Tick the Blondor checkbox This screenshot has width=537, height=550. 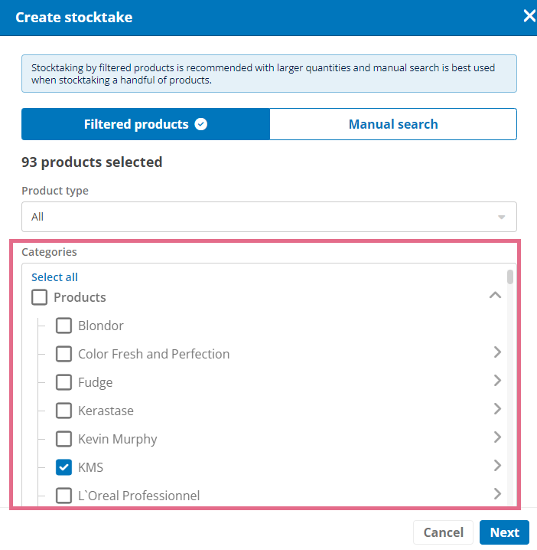[63, 326]
